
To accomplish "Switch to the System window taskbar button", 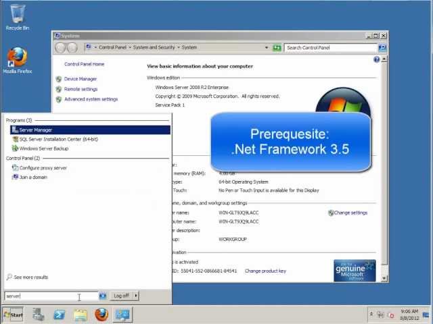I will click(123, 315).
